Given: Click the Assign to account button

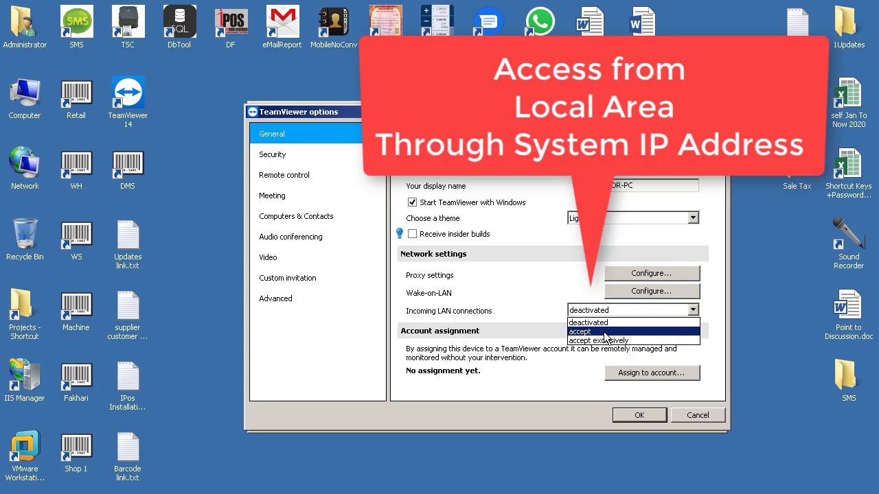Looking at the screenshot, I should (x=652, y=373).
